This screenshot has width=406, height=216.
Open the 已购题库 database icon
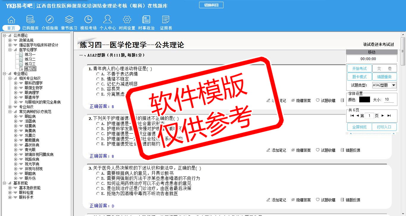[30, 20]
